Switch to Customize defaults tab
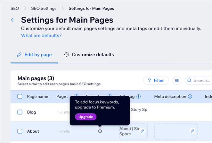 click(89, 55)
